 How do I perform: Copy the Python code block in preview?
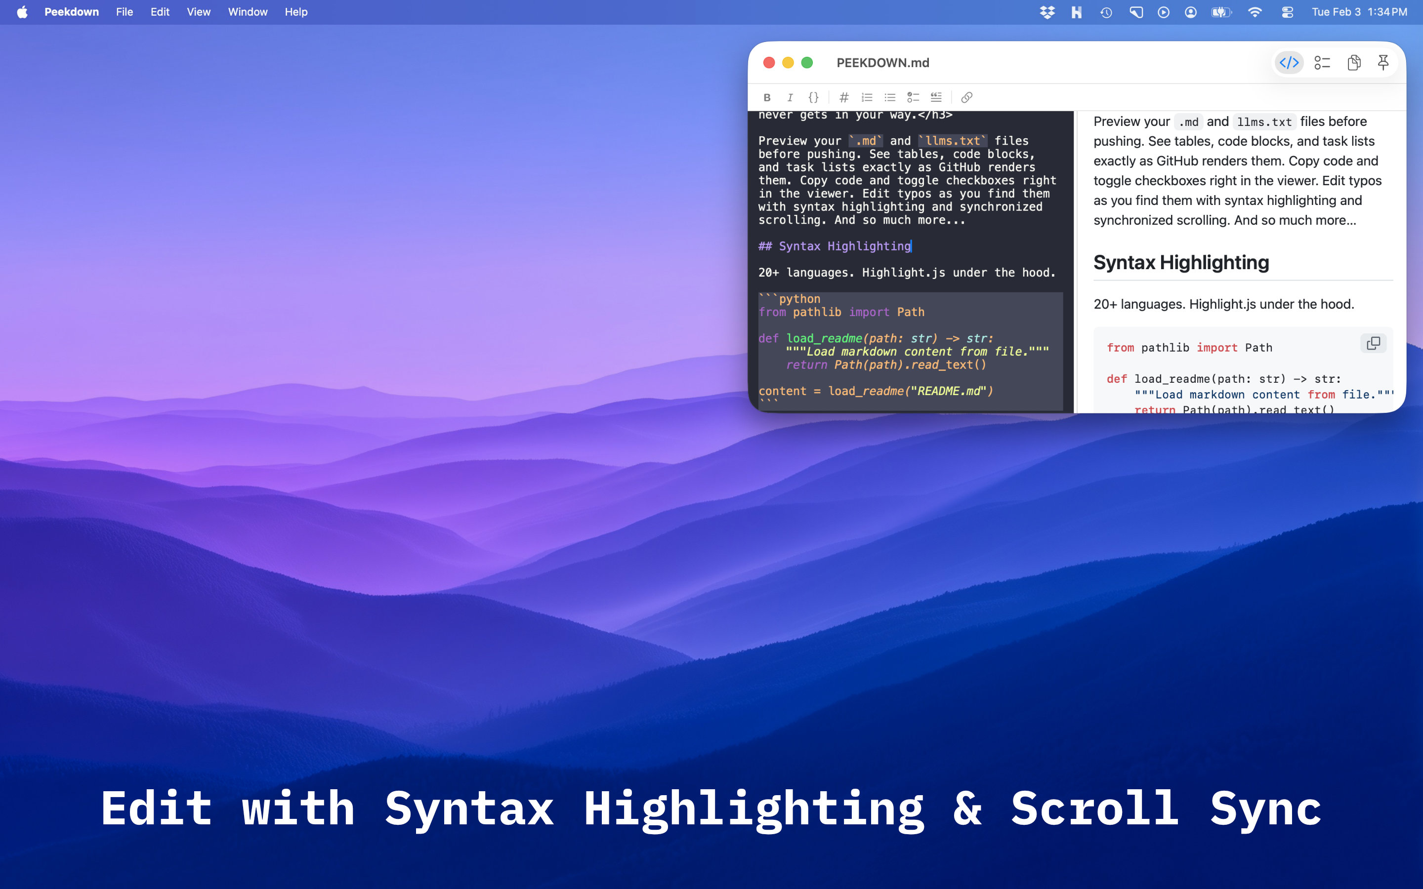(1373, 343)
